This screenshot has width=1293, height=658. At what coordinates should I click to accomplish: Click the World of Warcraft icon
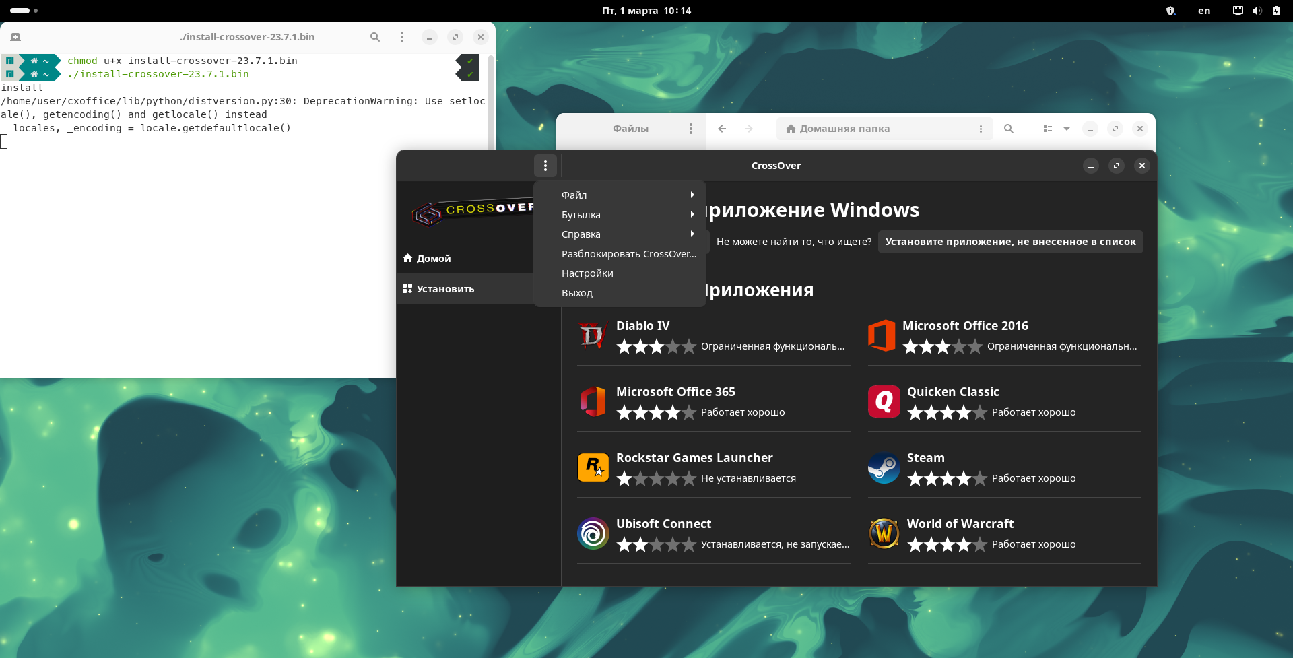[884, 533]
